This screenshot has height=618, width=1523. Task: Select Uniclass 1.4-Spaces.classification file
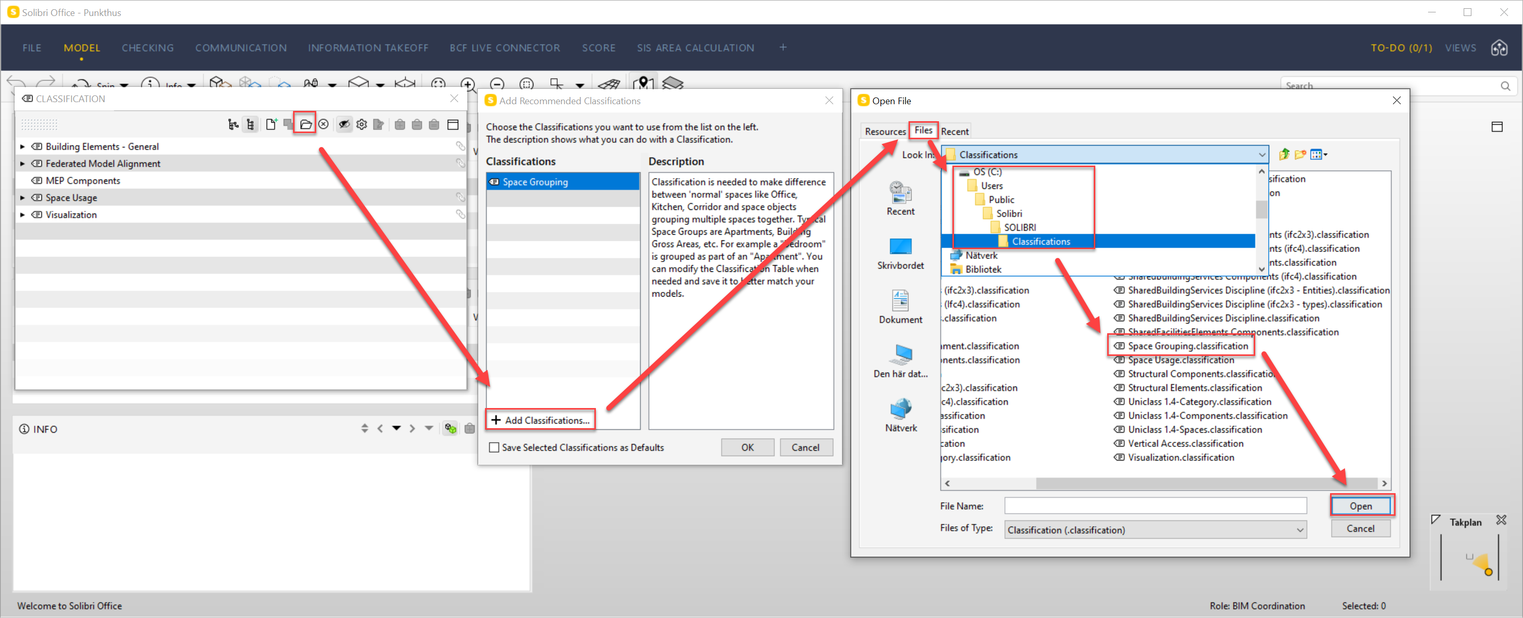(x=1187, y=430)
